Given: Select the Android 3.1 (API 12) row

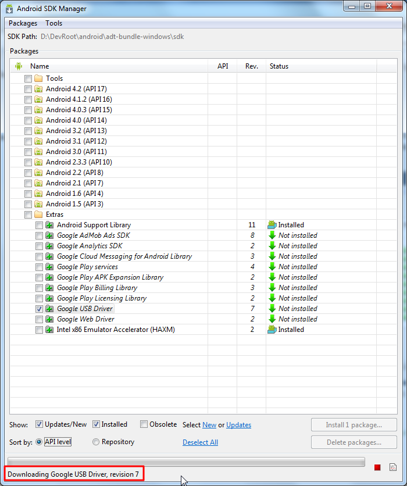Looking at the screenshot, I should [203, 141].
